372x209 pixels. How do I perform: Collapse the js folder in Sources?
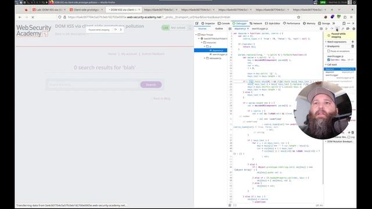(205, 46)
